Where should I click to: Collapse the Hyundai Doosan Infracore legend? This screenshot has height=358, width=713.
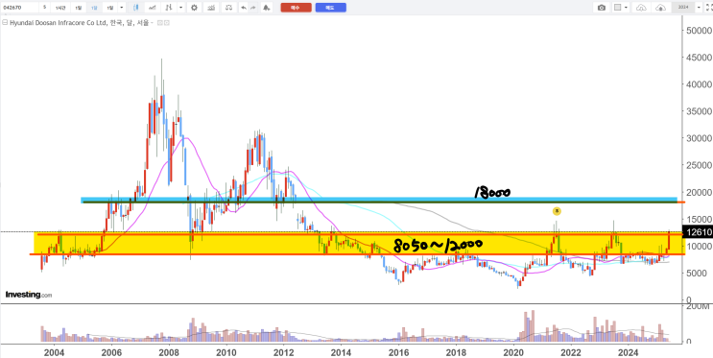[x=6, y=22]
